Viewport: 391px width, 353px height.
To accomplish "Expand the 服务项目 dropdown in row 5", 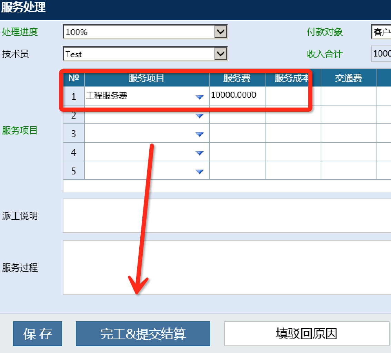I will [199, 171].
